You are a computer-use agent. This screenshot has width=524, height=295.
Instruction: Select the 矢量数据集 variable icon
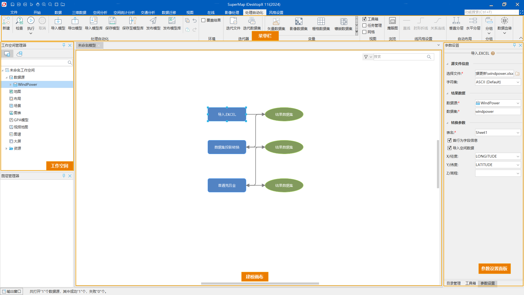point(276,21)
